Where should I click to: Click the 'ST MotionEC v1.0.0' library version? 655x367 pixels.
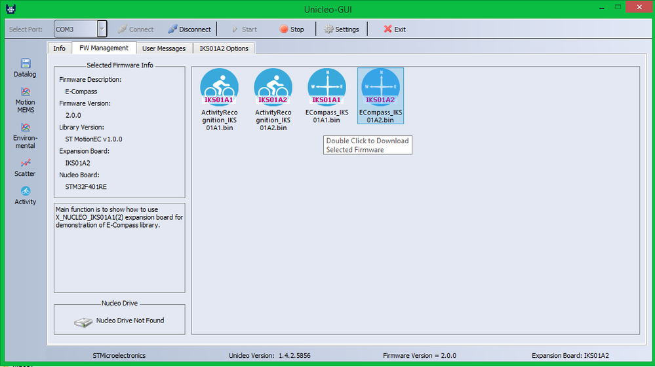[x=94, y=139]
